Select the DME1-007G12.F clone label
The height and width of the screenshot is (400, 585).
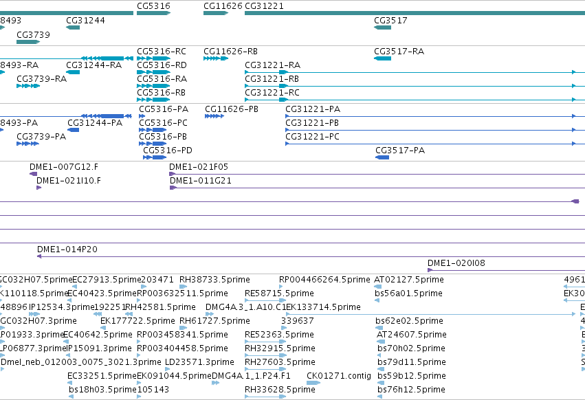point(64,167)
